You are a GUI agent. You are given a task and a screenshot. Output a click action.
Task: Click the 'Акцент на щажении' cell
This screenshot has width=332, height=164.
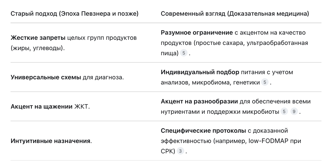pyautogui.click(x=50, y=107)
